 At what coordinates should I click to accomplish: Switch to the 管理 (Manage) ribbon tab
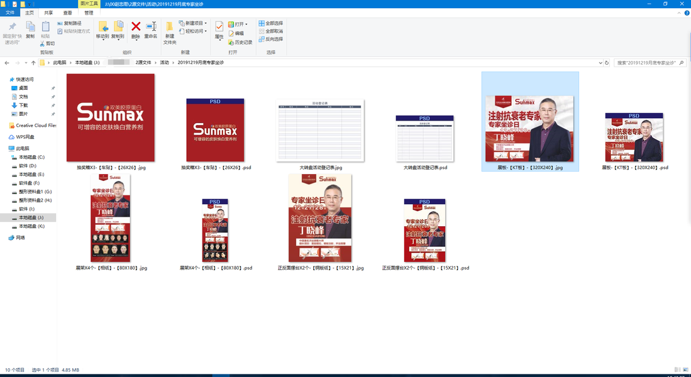[89, 13]
